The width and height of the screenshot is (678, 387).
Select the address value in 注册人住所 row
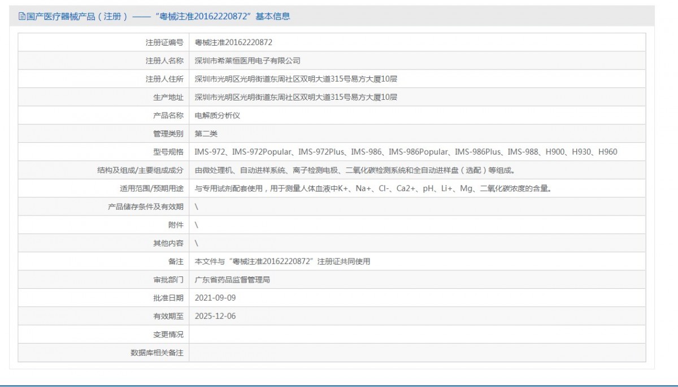point(296,79)
